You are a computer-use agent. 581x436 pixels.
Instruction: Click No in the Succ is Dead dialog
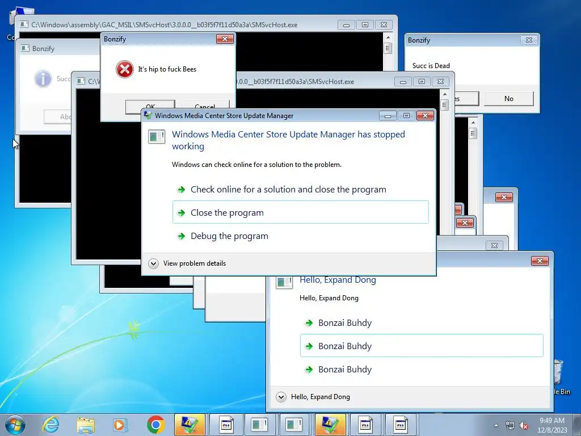509,99
